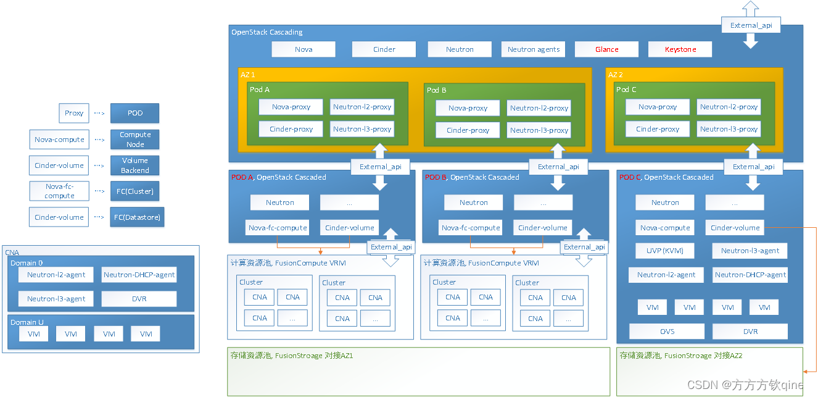Image resolution: width=818 pixels, height=397 pixels.
Task: Select the FC(Datastore) legend box
Action: tap(138, 217)
